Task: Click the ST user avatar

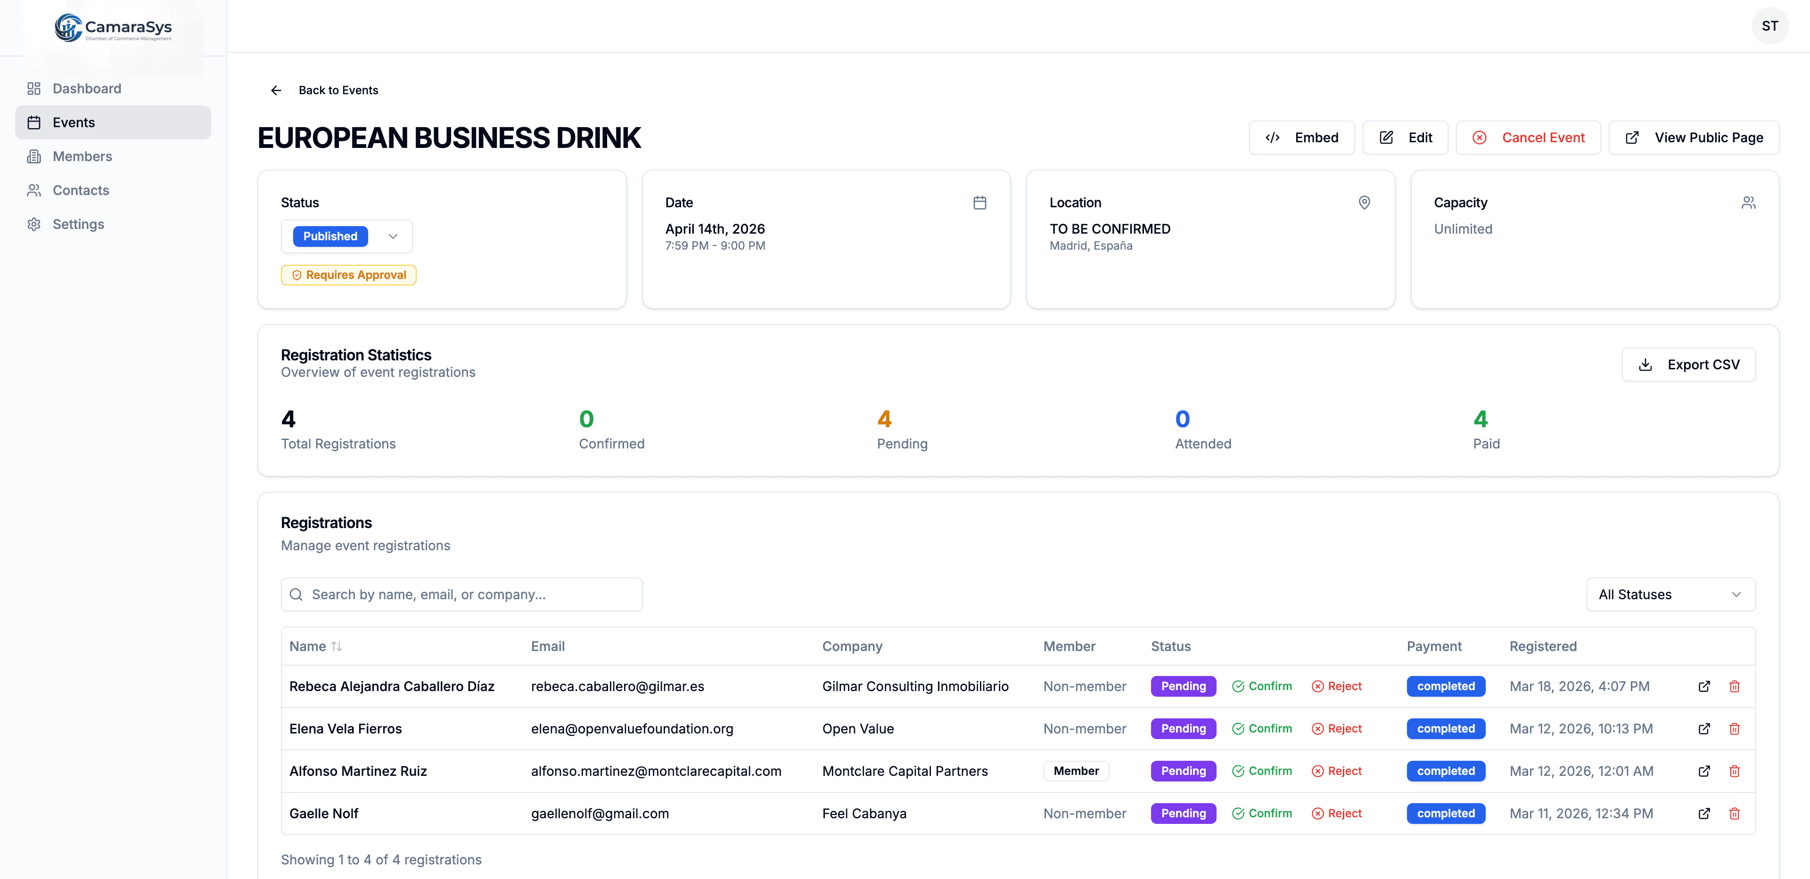Action: [x=1769, y=26]
